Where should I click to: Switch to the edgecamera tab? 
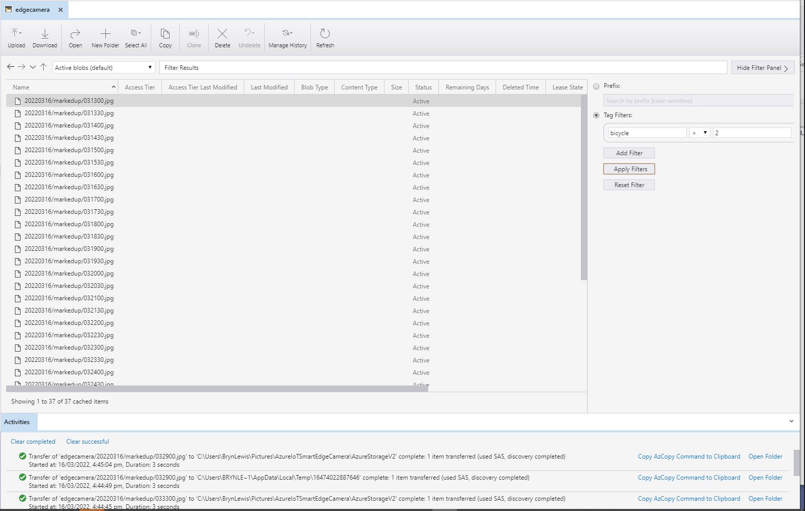32,10
